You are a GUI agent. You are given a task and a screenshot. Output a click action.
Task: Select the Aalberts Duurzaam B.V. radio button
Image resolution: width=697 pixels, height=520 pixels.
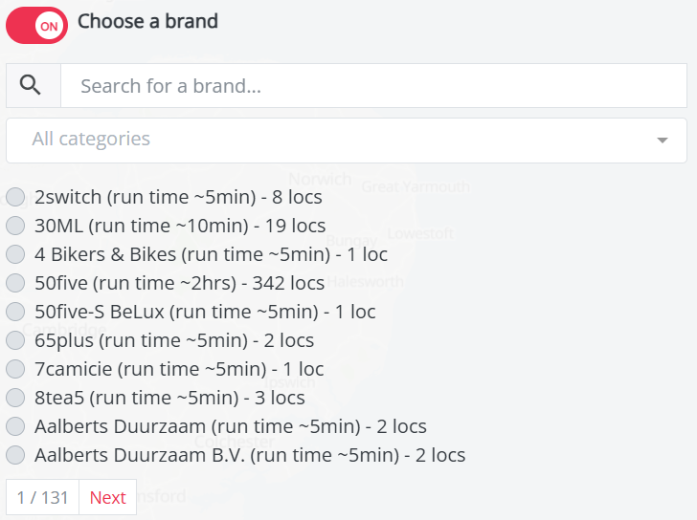click(x=15, y=456)
